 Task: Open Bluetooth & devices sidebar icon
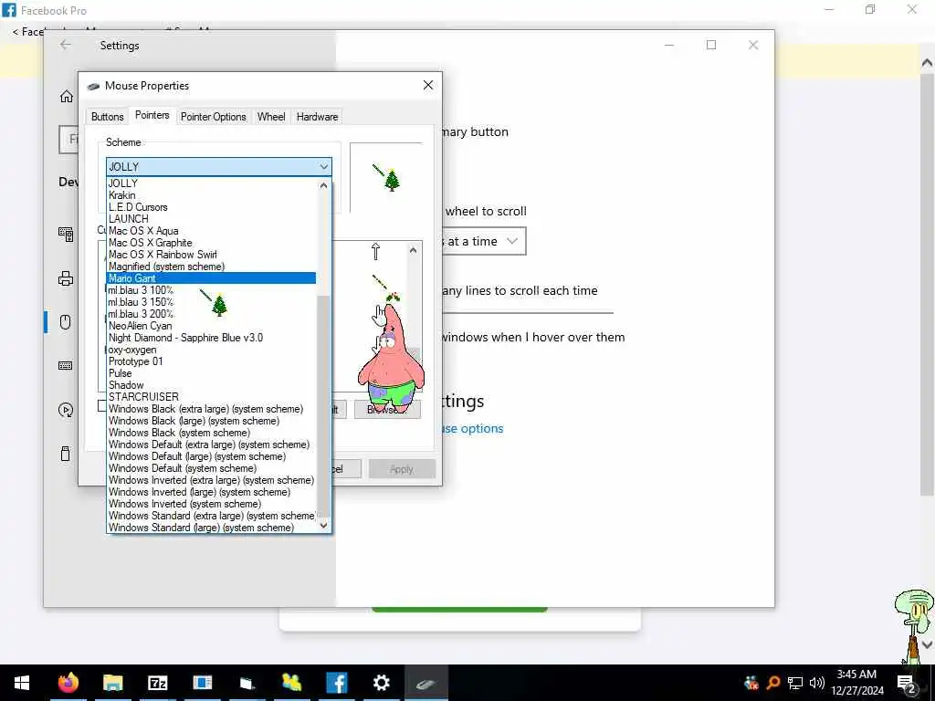(x=66, y=234)
